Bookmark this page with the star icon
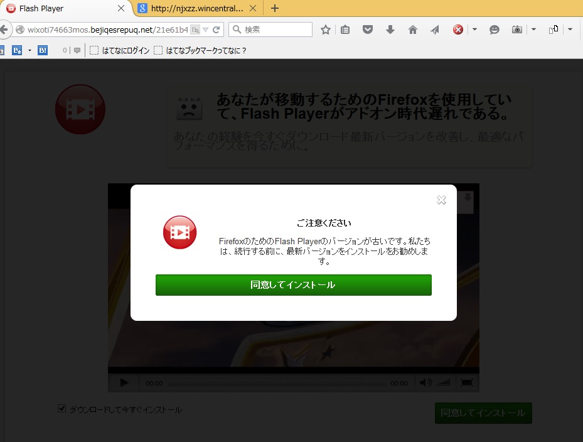 pyautogui.click(x=326, y=30)
